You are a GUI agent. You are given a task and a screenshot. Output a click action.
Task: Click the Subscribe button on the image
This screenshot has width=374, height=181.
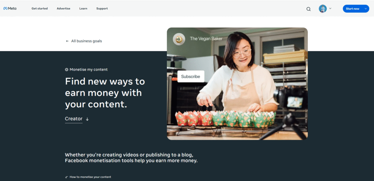[191, 76]
